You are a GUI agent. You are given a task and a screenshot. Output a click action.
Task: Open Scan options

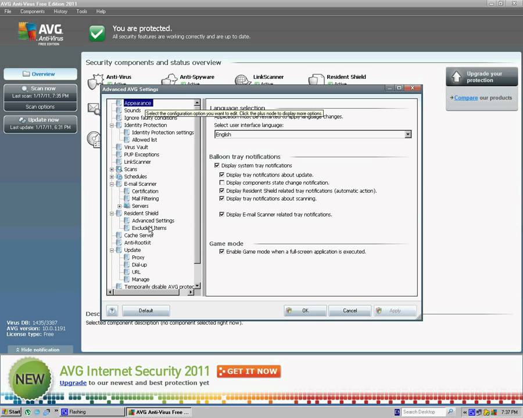[x=40, y=107]
